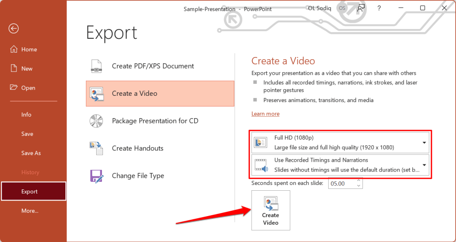Click the slide icon in the quality dropdown
This screenshot has height=242, width=456.
pos(261,143)
